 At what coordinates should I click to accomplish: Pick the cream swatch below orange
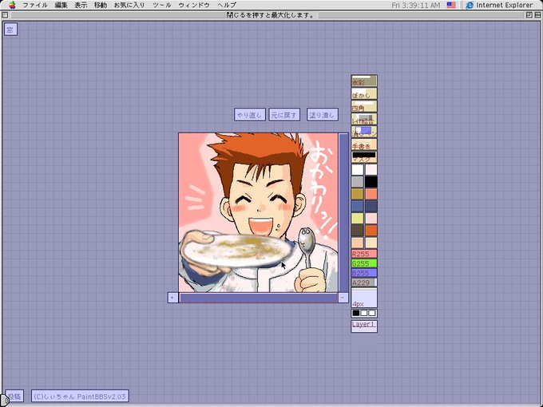point(371,243)
